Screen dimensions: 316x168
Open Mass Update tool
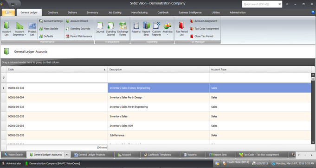point(49,29)
